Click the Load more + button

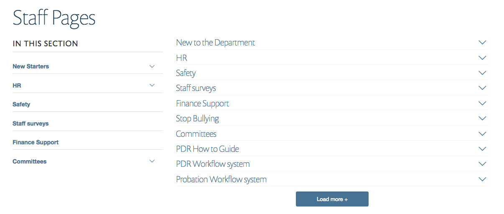[x=332, y=199]
